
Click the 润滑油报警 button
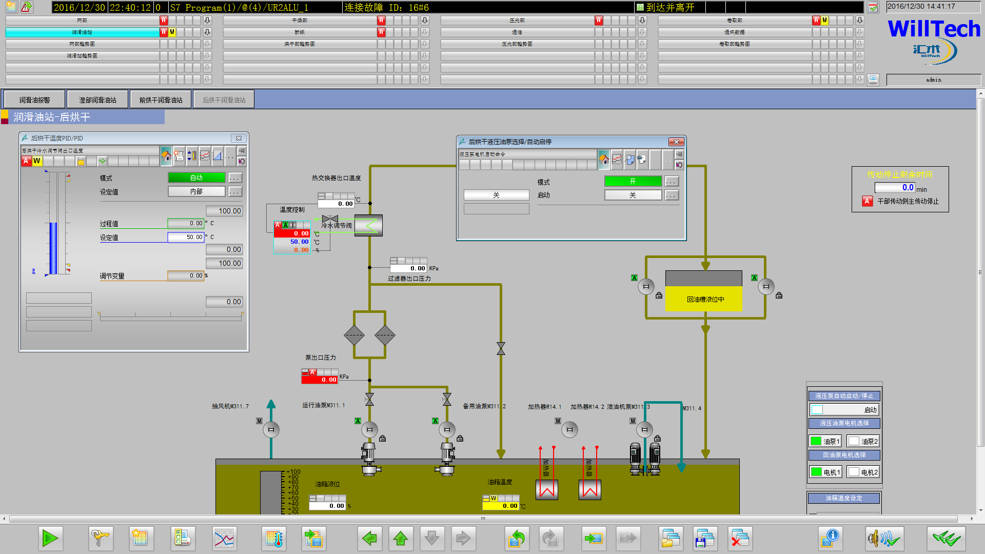(x=35, y=100)
